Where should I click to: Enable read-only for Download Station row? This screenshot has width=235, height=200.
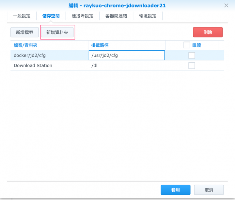click(x=192, y=66)
